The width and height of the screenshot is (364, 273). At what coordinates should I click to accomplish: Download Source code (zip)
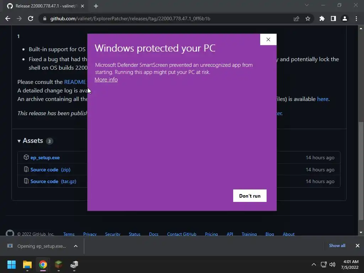[50, 170]
